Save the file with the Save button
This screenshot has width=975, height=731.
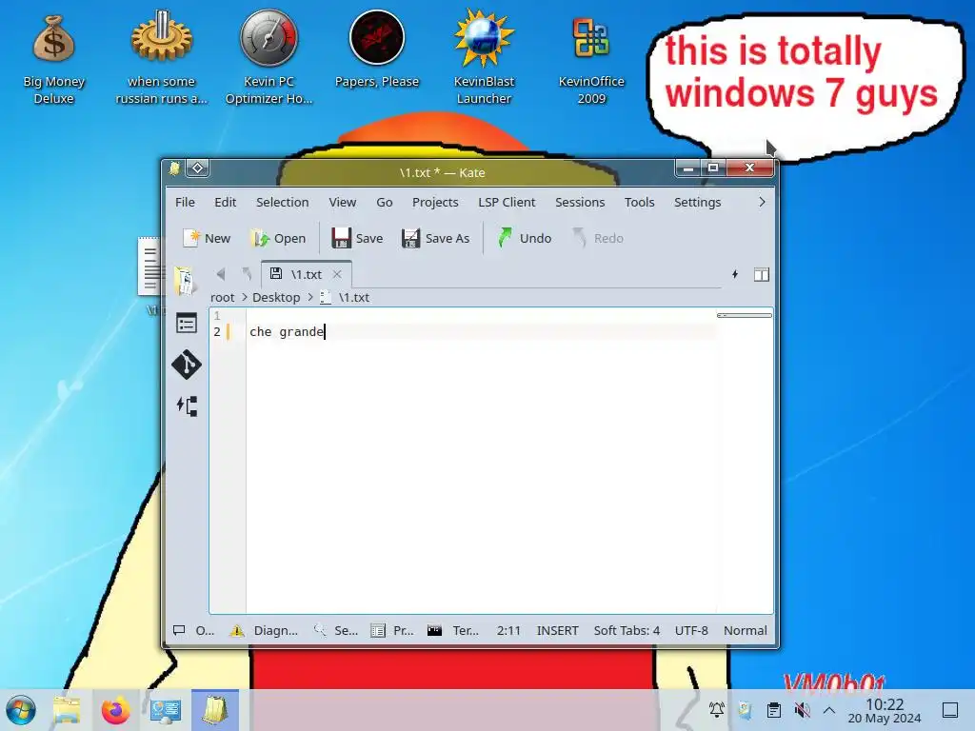click(x=357, y=238)
